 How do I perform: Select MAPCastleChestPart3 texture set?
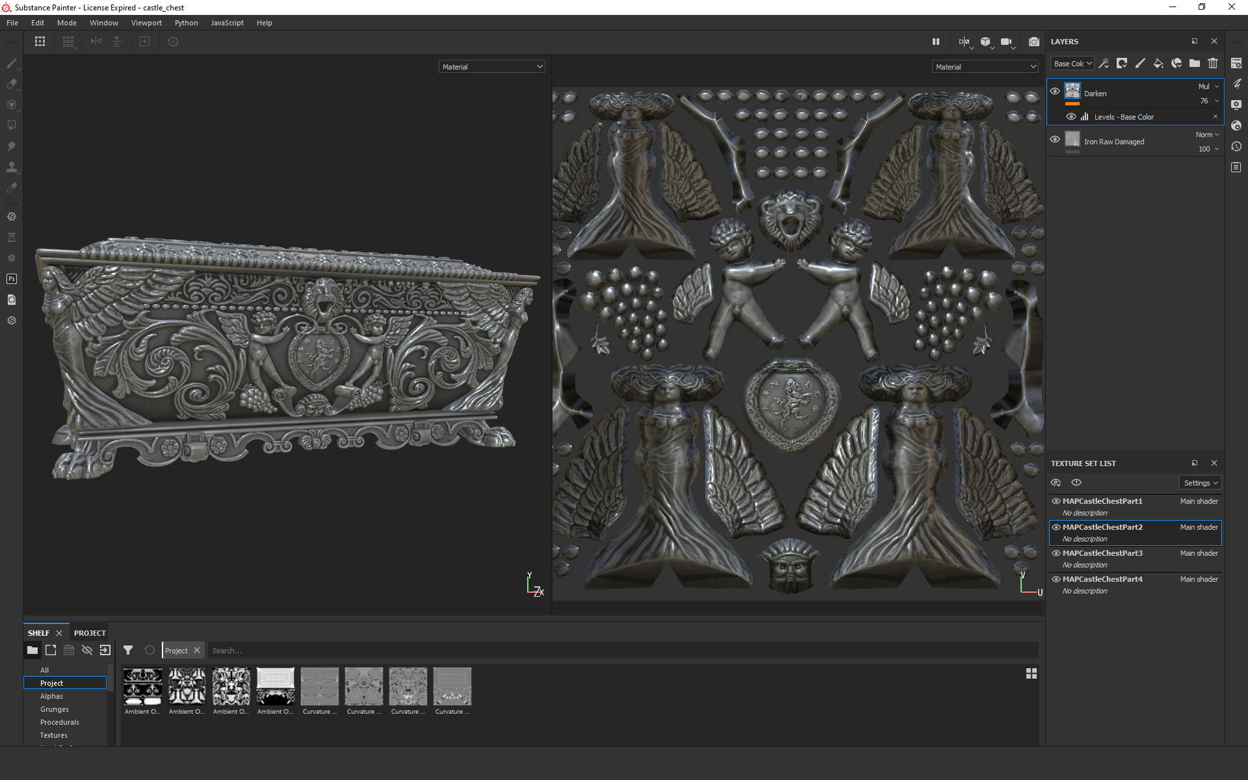click(1102, 553)
